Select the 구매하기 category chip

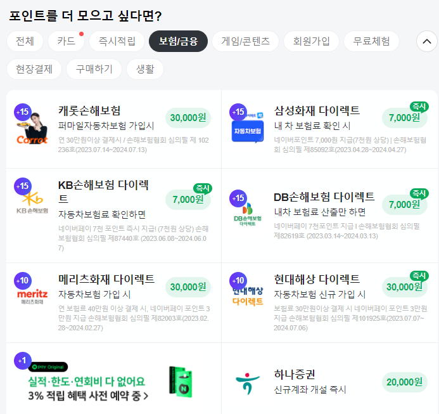pyautogui.click(x=94, y=69)
